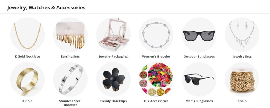Open DIY Accessories using its text label
The height and width of the screenshot is (108, 270).
click(156, 101)
